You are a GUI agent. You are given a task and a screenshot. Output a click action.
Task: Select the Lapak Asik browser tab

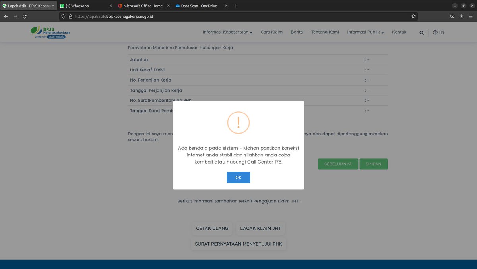[x=27, y=6]
